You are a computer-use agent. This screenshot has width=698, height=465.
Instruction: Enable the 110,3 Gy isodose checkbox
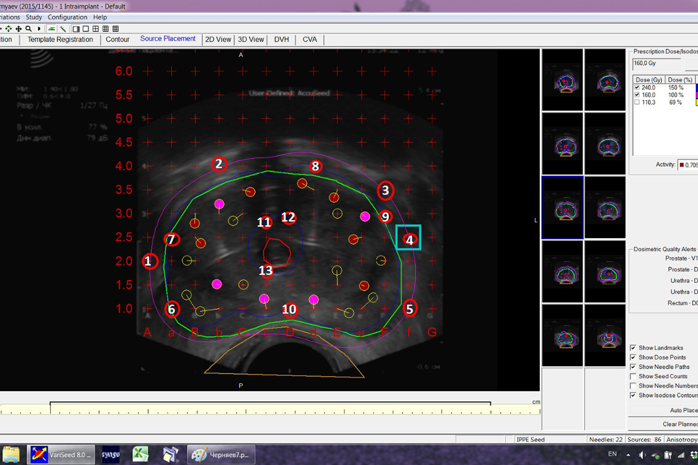click(637, 102)
